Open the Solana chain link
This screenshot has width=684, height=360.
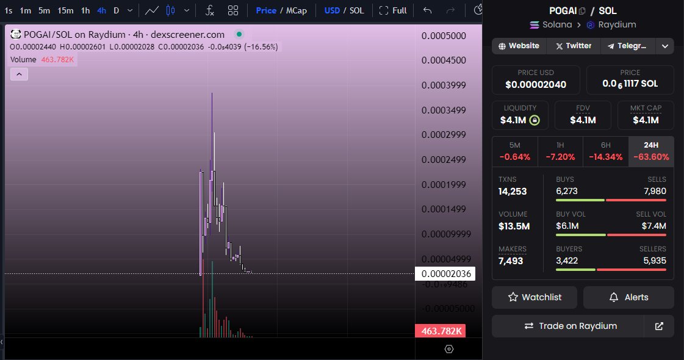551,25
